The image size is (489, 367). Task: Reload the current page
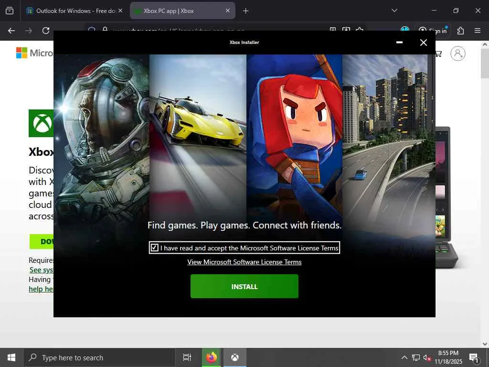[x=46, y=31]
